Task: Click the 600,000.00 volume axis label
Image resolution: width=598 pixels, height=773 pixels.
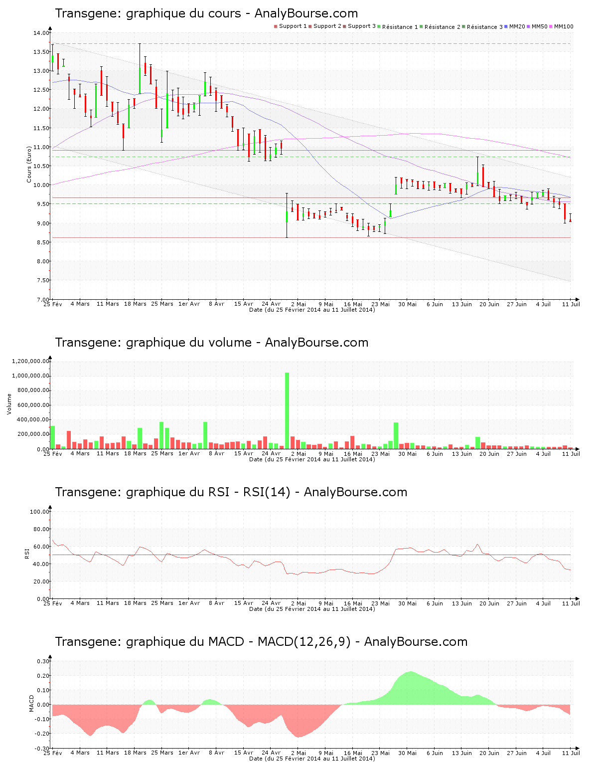Action: 32,405
